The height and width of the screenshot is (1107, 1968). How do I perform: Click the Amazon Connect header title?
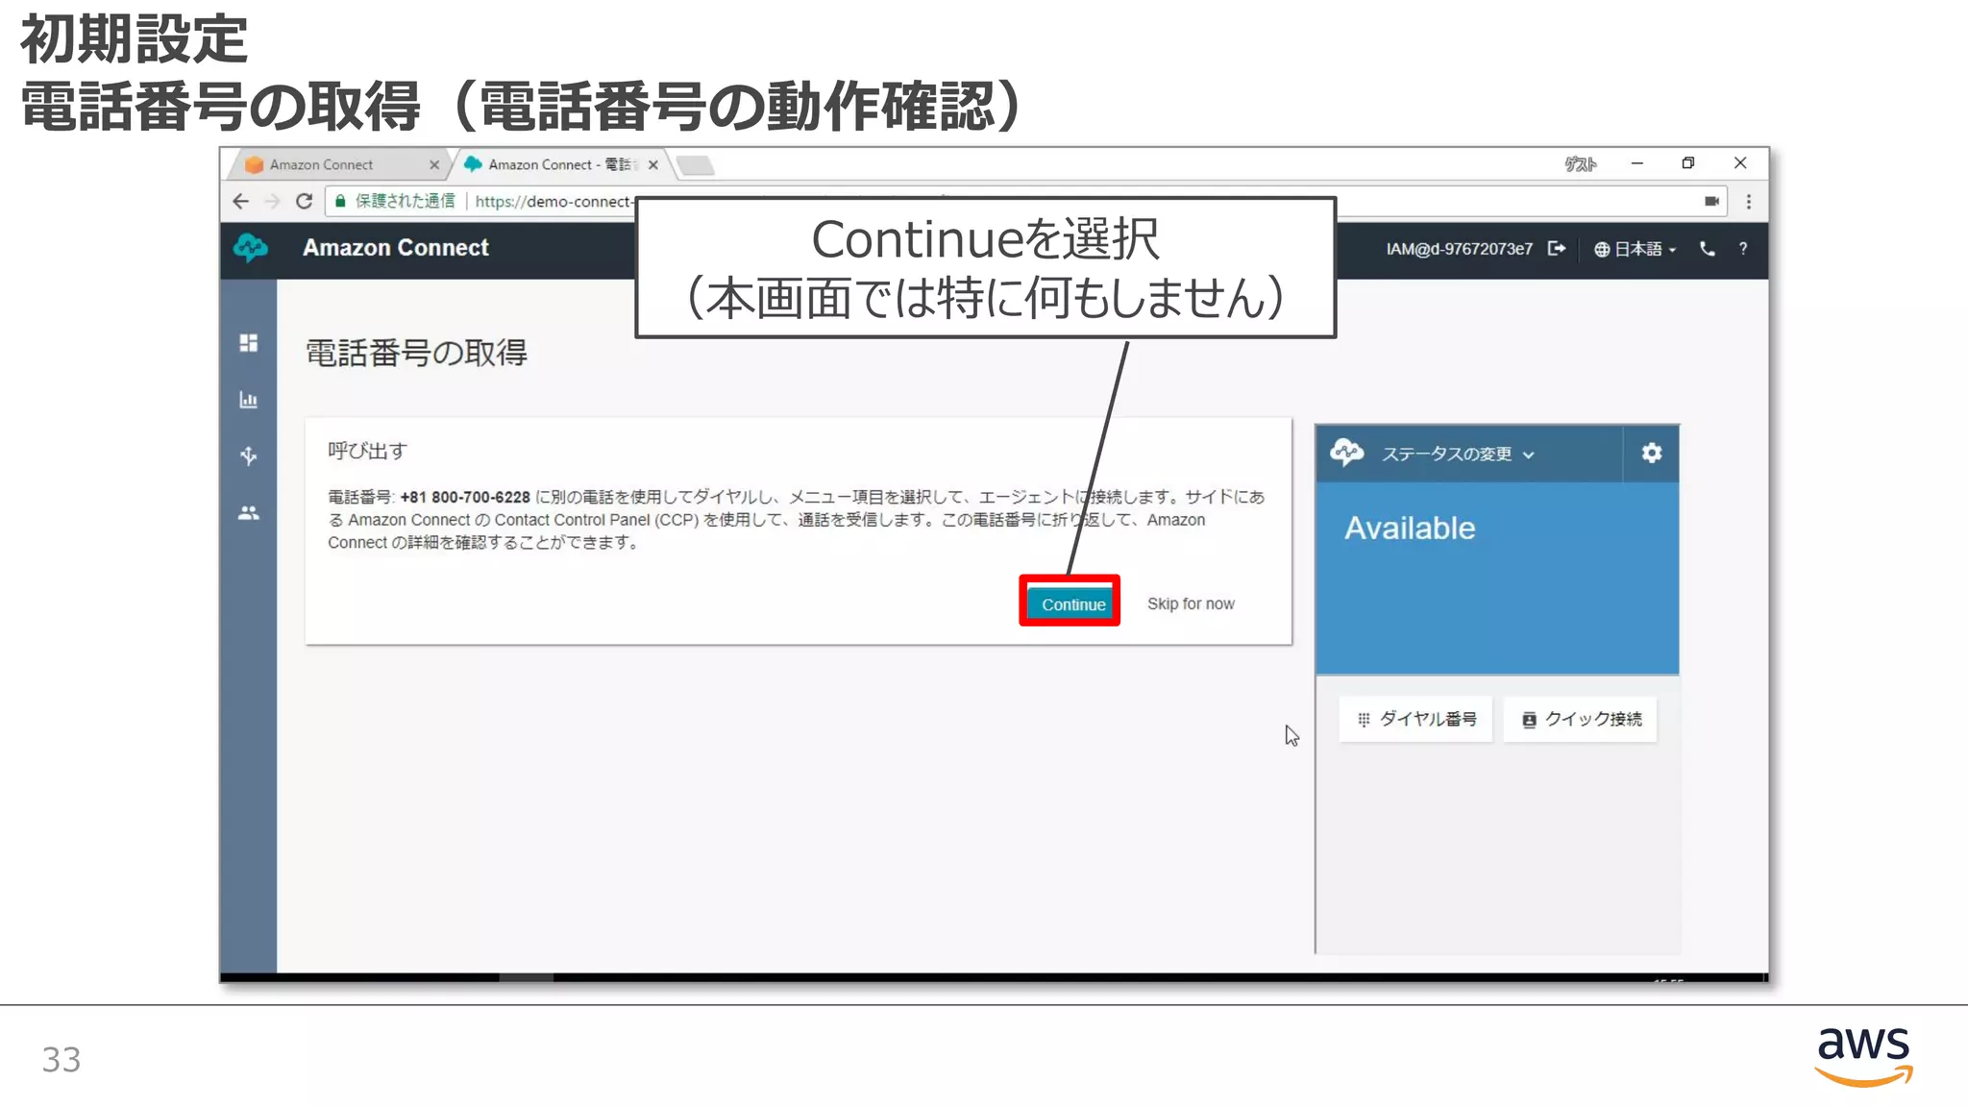click(x=396, y=248)
